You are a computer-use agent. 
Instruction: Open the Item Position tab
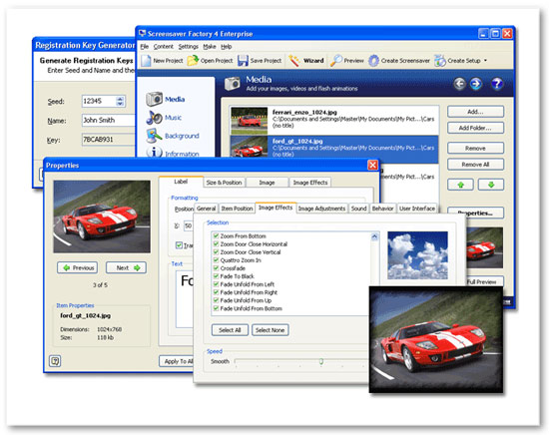pos(237,209)
